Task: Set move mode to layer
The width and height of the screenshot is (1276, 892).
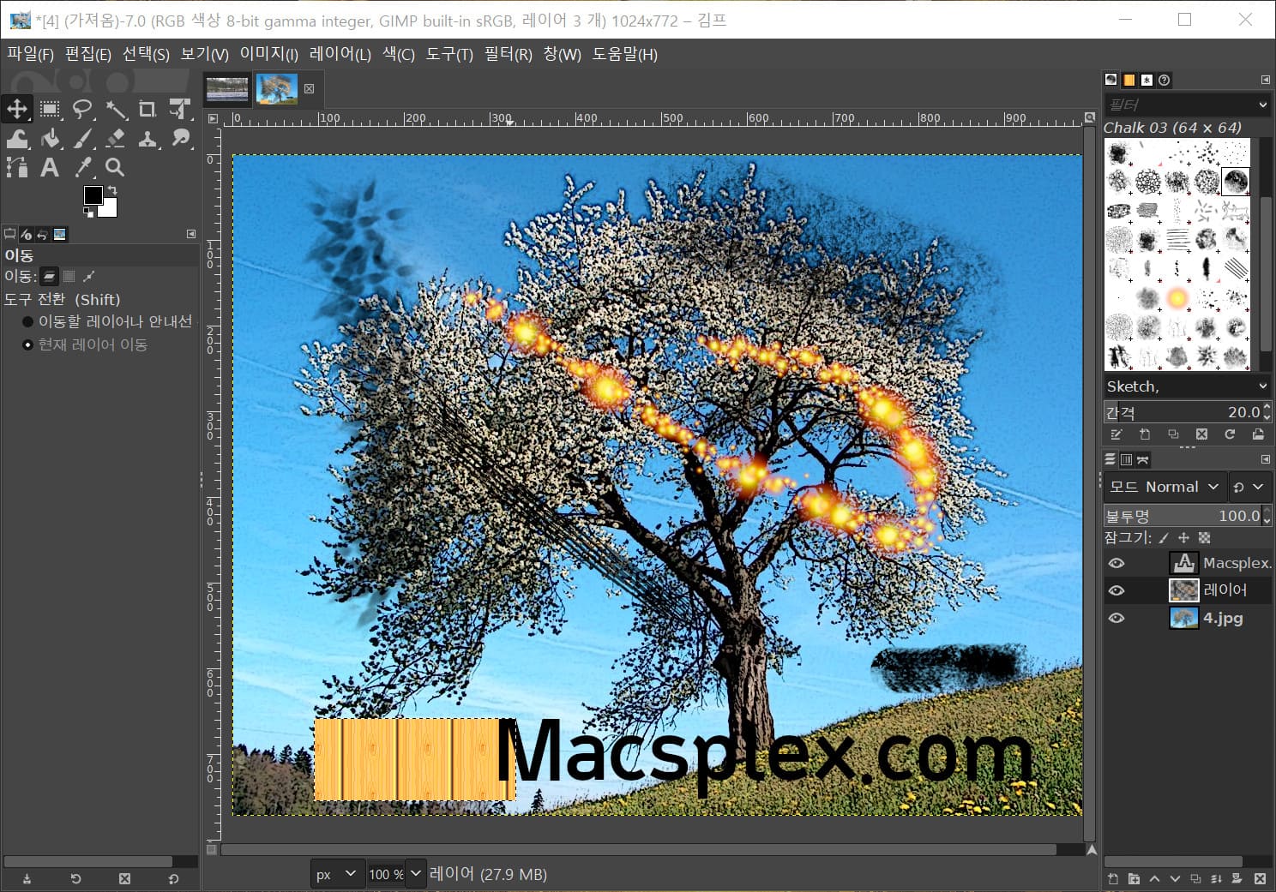Action: (50, 276)
